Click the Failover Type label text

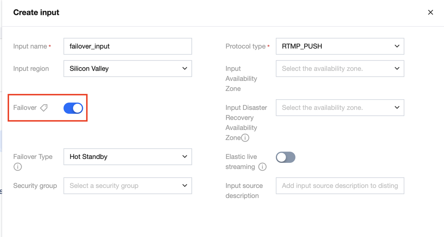33,157
